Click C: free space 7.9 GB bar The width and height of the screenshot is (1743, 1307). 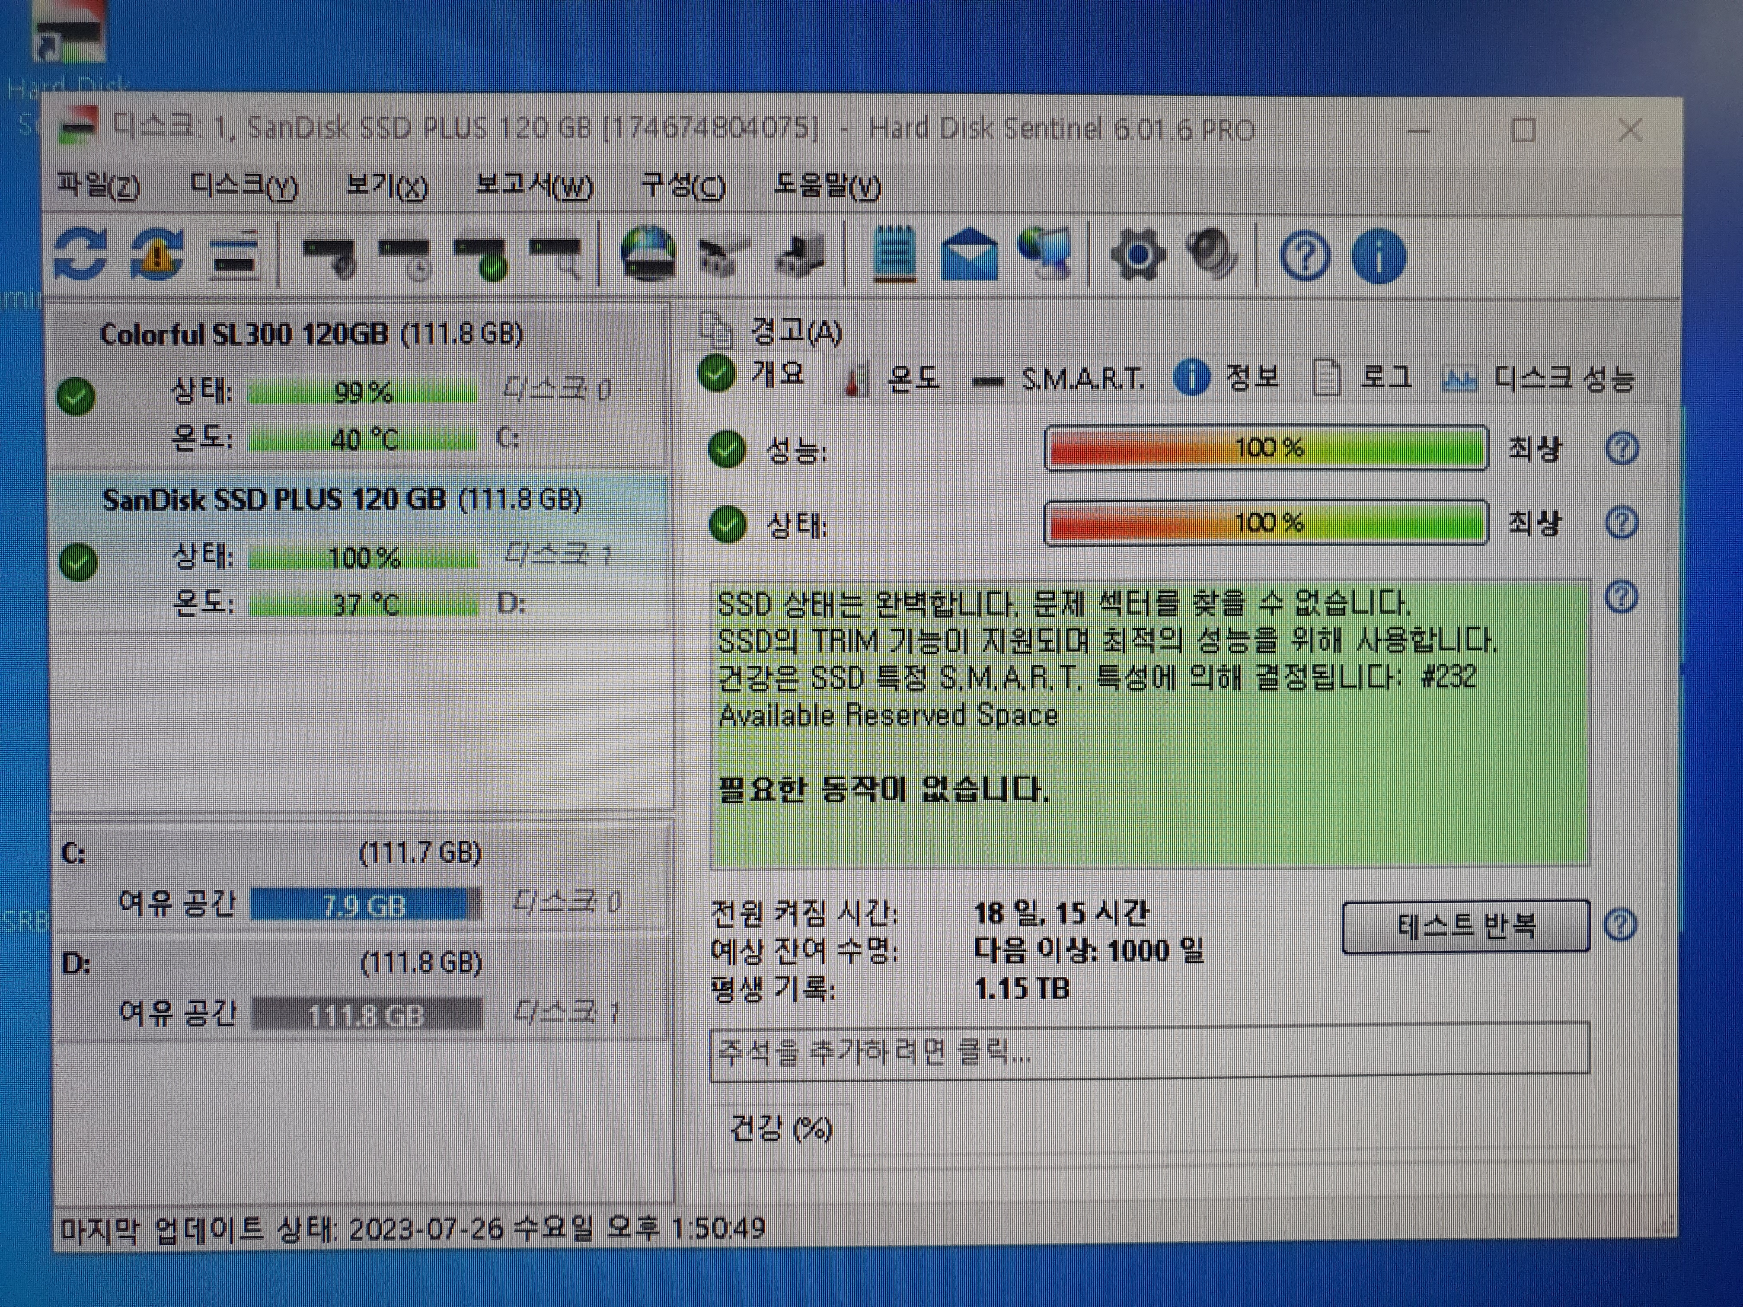pyautogui.click(x=365, y=905)
